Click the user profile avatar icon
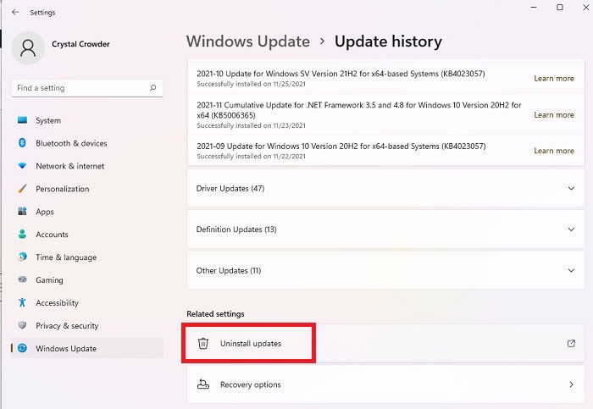593x409 pixels. (28, 48)
